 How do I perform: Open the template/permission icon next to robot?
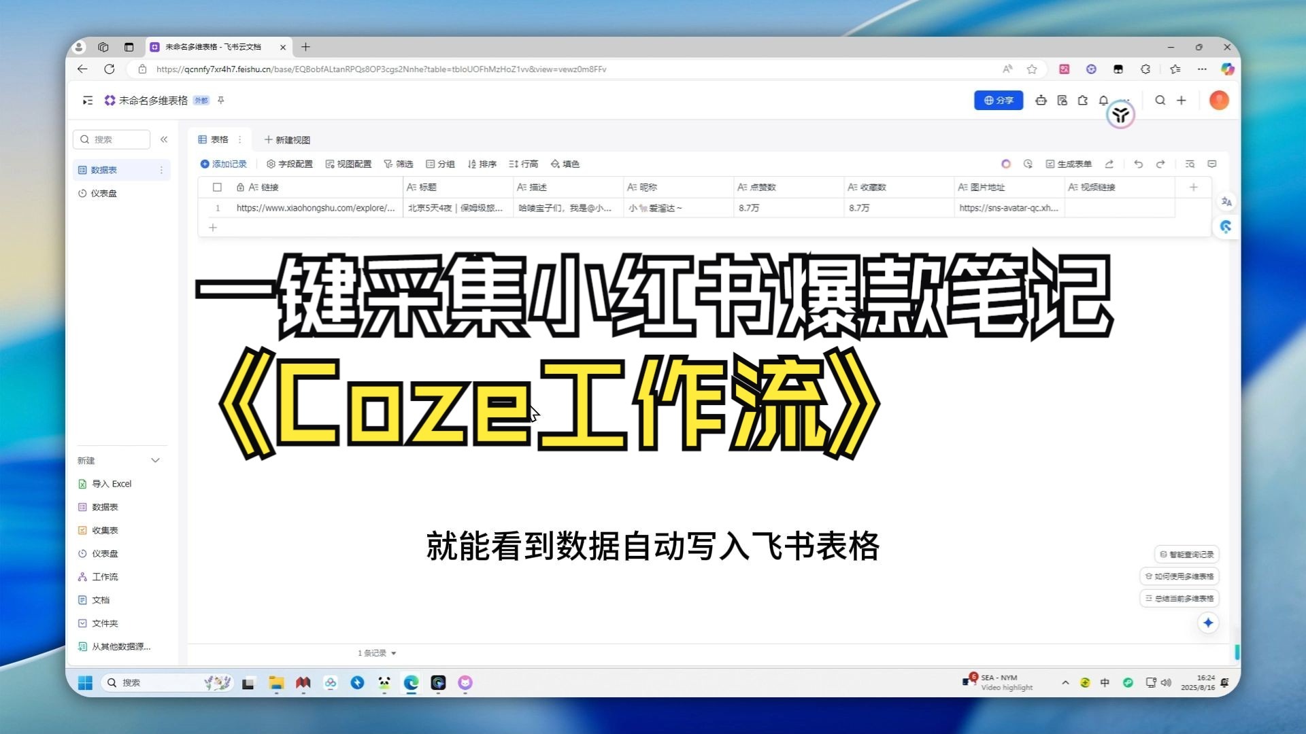click(1062, 101)
